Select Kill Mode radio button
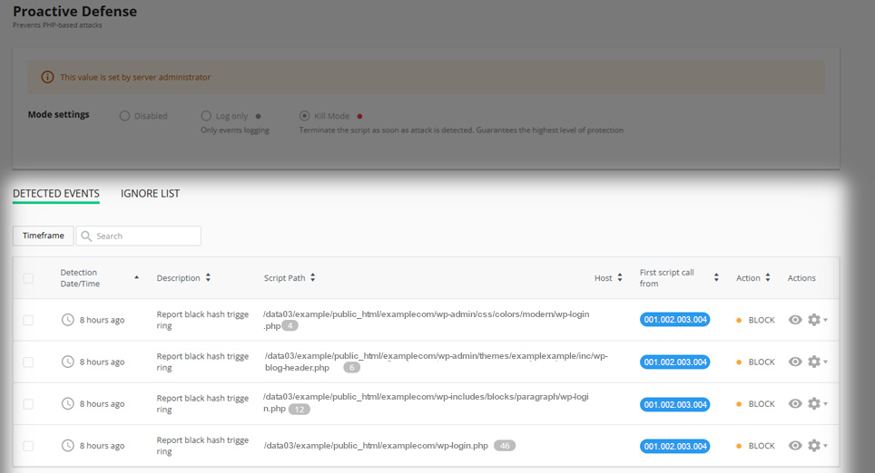Screen dimensions: 875x473 pos(304,116)
